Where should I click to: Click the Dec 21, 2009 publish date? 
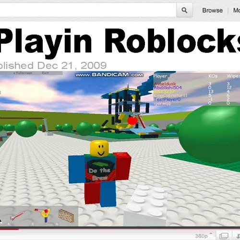click(x=72, y=65)
